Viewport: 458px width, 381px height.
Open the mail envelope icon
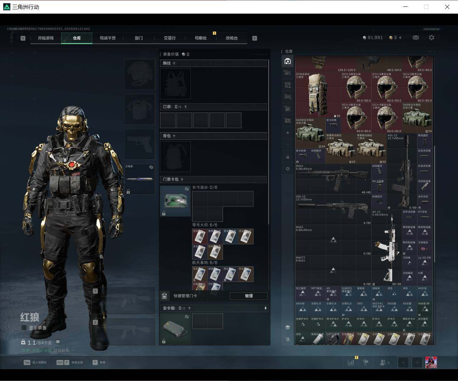point(416,38)
